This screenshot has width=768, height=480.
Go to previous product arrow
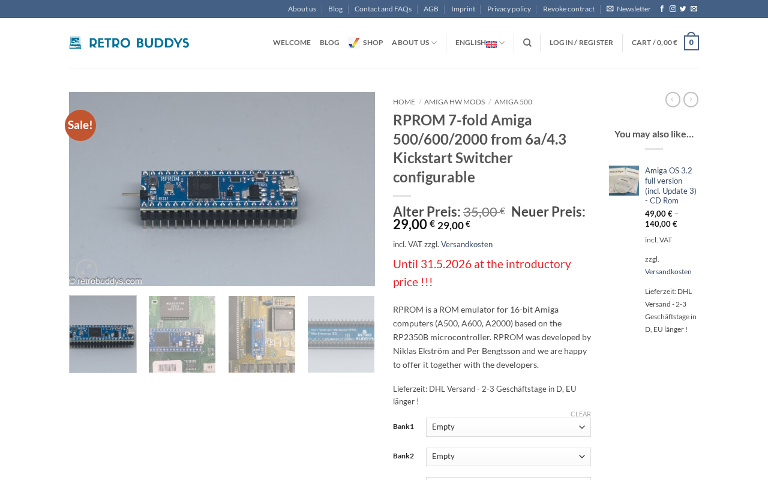point(673,100)
